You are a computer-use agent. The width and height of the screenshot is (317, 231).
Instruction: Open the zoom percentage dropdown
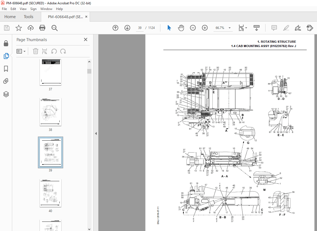229,28
